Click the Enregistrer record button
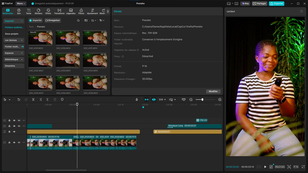 point(53,20)
